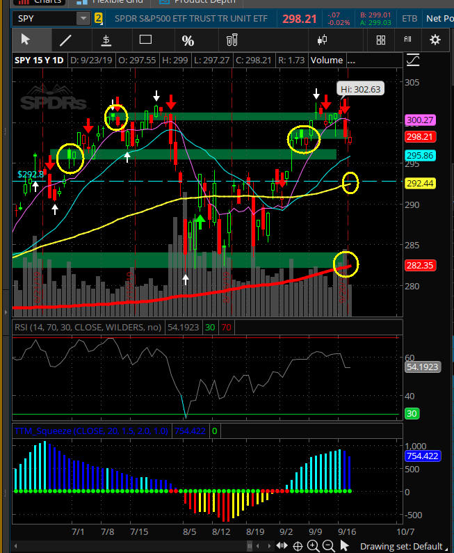Screen dimensions: 454x553
Task: Click the SPY 15 Y 1D timeframe label
Action: tap(39, 61)
